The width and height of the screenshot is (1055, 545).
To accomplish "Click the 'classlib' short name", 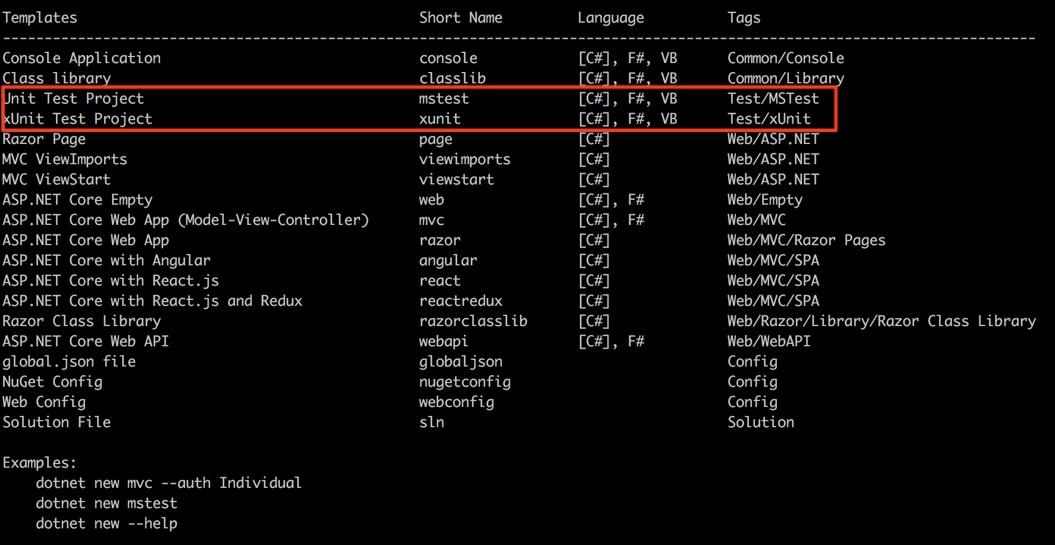I will pyautogui.click(x=452, y=79).
